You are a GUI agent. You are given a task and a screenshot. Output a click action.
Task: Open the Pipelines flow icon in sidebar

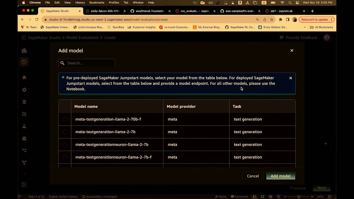(24, 150)
